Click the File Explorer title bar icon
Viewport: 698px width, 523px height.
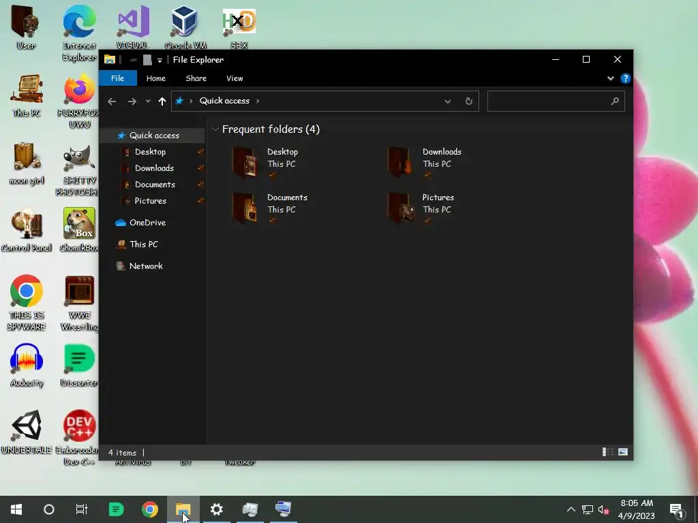pyautogui.click(x=110, y=60)
